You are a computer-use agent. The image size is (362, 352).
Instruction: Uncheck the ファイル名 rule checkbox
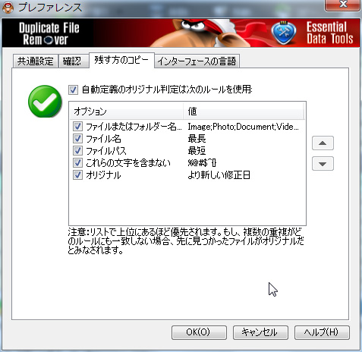[x=77, y=138]
